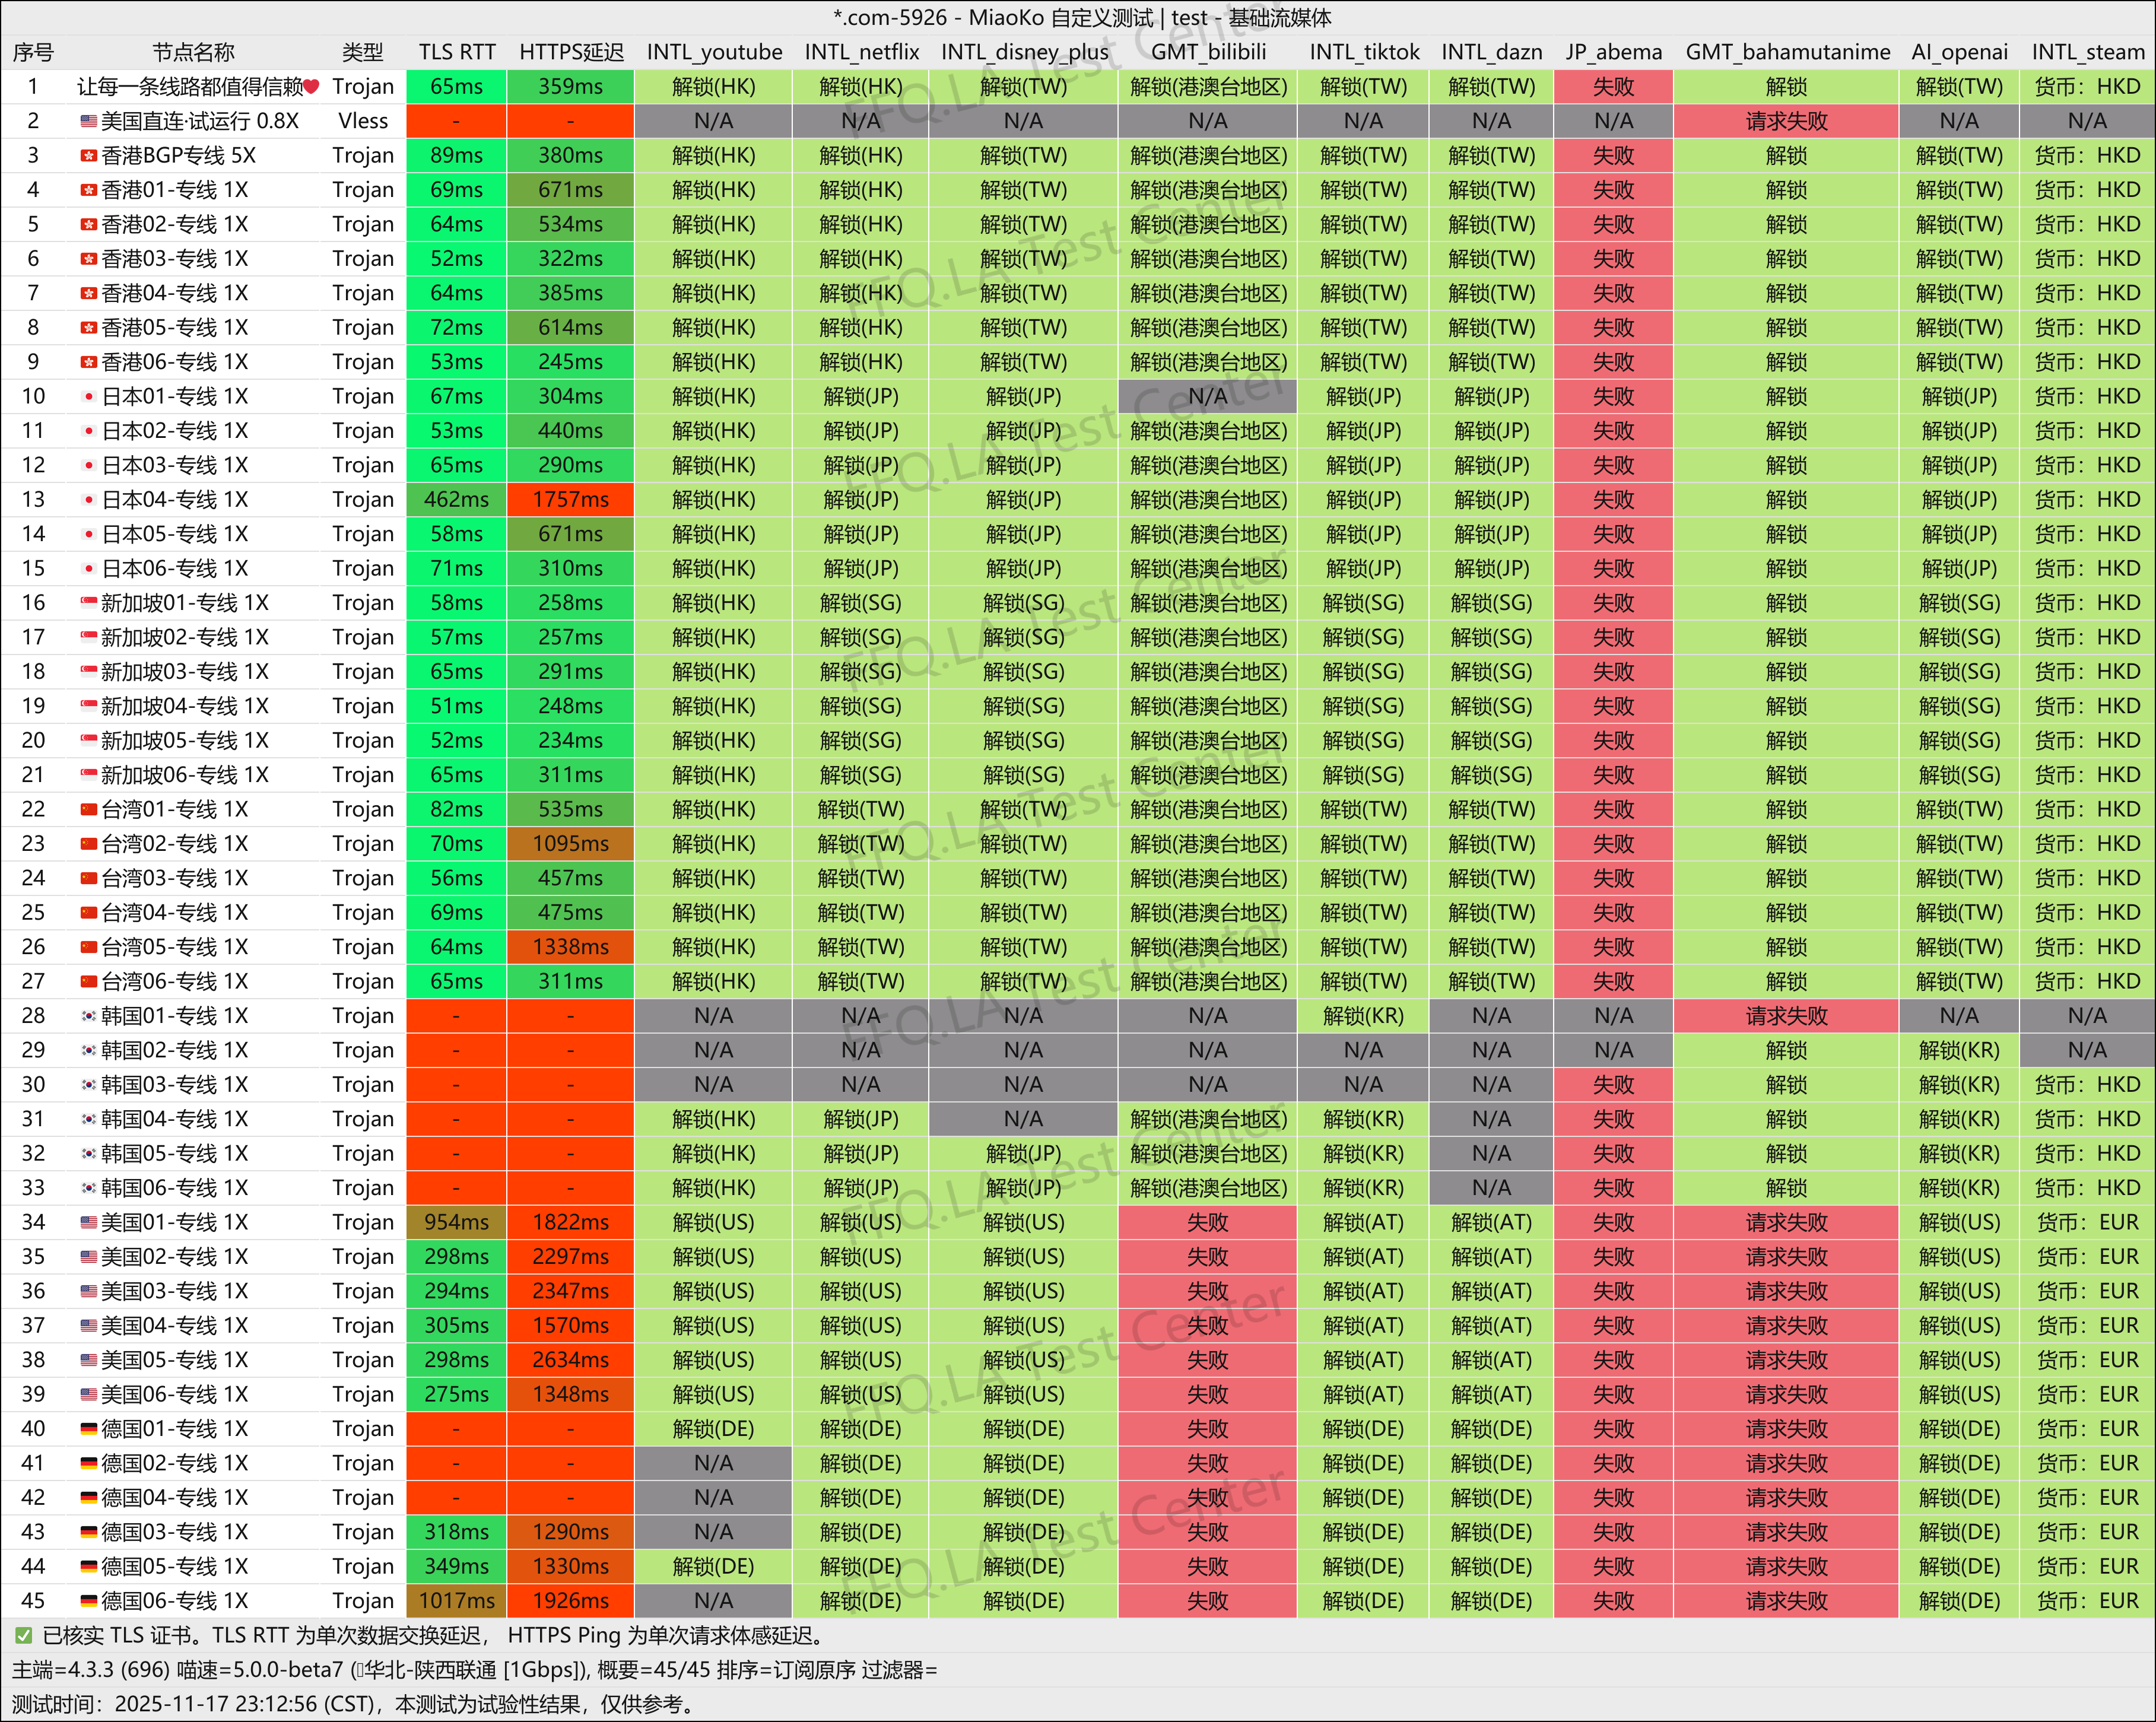Click the US flag beside 美国06-专线 1X

click(89, 1395)
